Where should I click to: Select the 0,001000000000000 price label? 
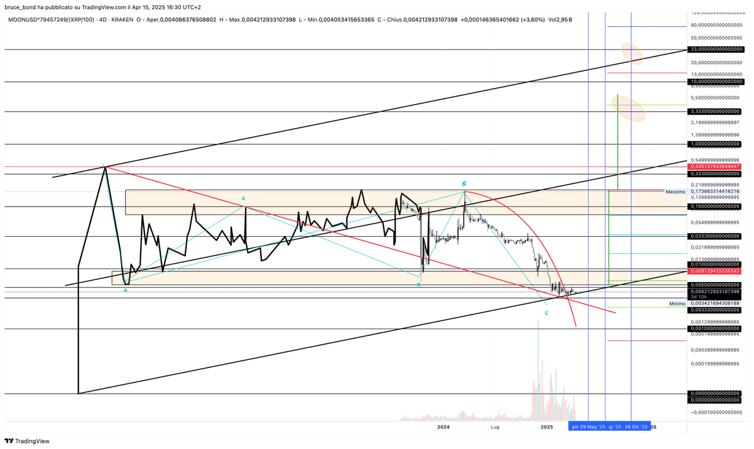716,328
